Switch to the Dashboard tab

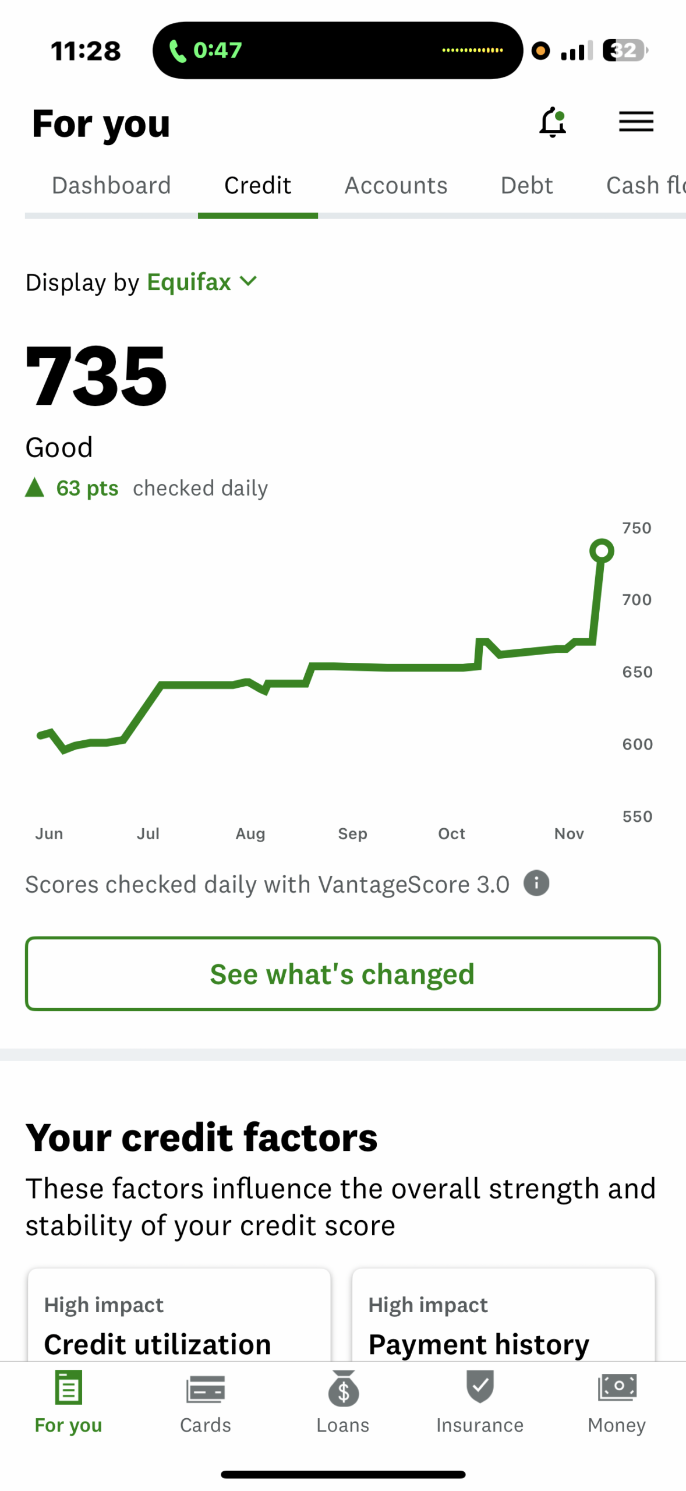(111, 186)
